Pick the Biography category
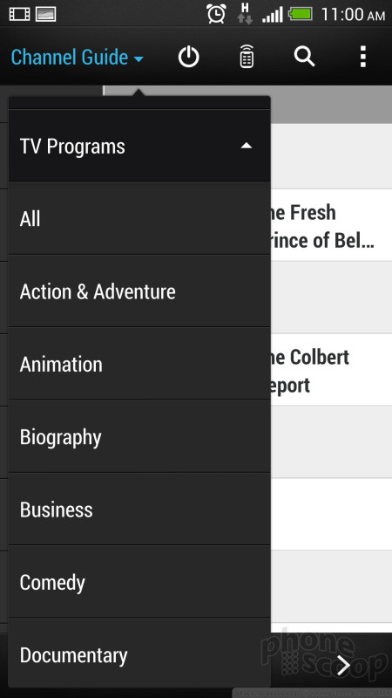Viewport: 392px width, 698px height. 139,437
